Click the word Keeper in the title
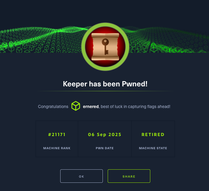The height and width of the screenshot is (191, 209). click(75, 84)
